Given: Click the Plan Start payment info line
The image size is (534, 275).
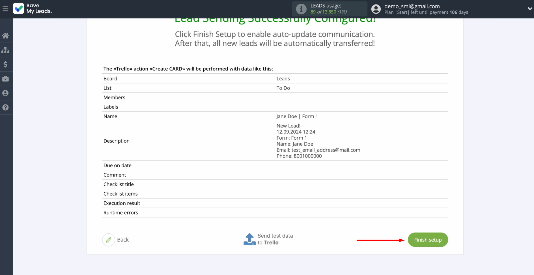Looking at the screenshot, I should click(426, 12).
